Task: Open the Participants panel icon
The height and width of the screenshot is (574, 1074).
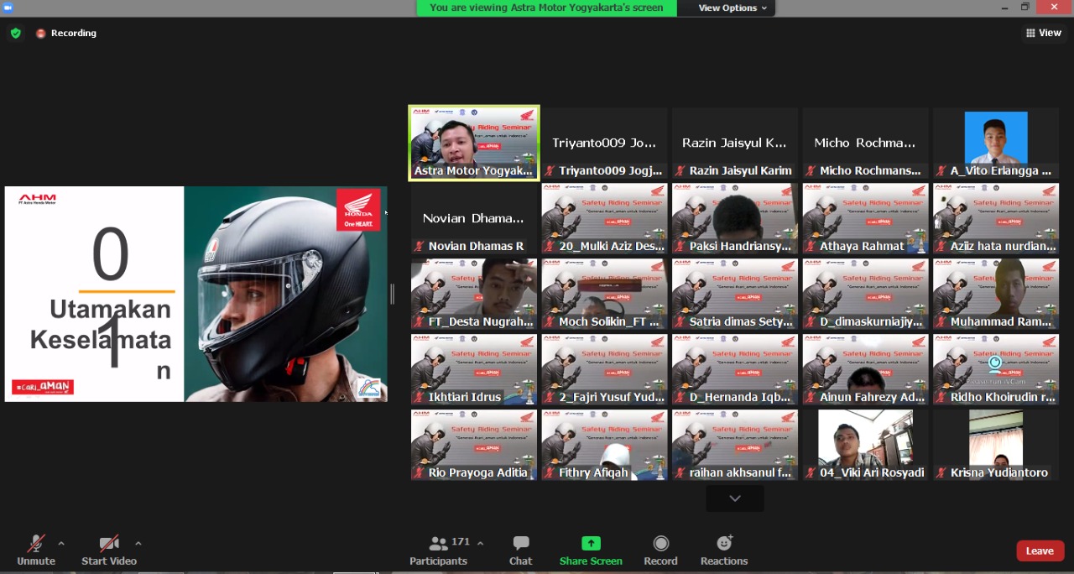Action: 438,544
